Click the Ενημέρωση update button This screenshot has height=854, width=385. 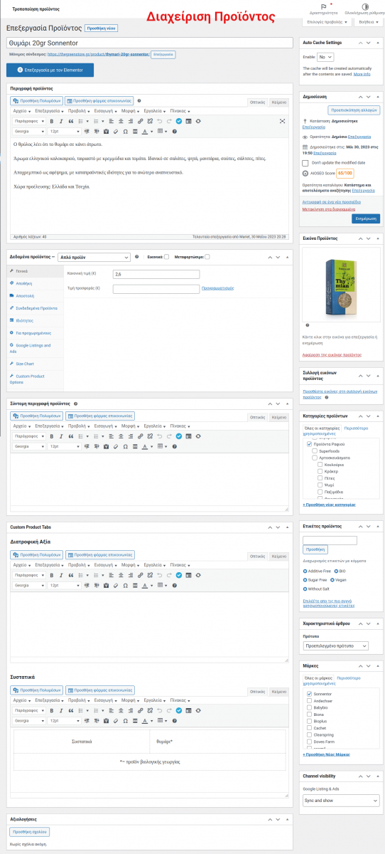[x=366, y=218]
